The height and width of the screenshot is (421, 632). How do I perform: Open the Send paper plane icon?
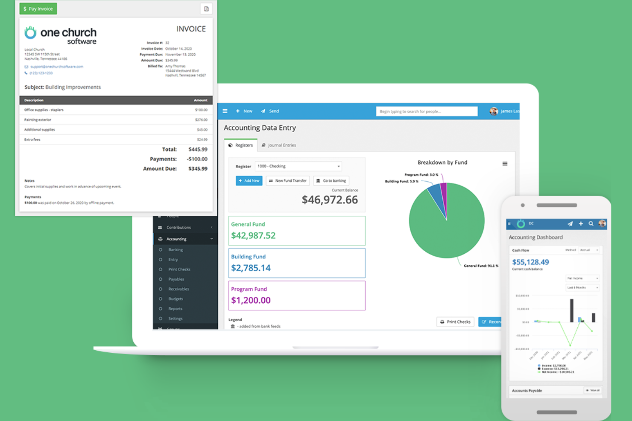(x=264, y=111)
